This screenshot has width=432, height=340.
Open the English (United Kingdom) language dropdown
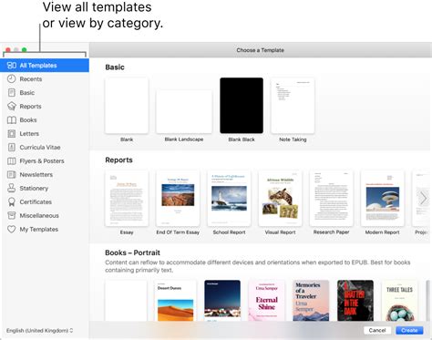point(40,330)
